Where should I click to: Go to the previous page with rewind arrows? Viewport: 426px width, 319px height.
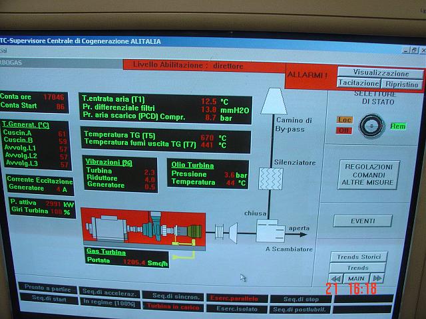(335, 278)
